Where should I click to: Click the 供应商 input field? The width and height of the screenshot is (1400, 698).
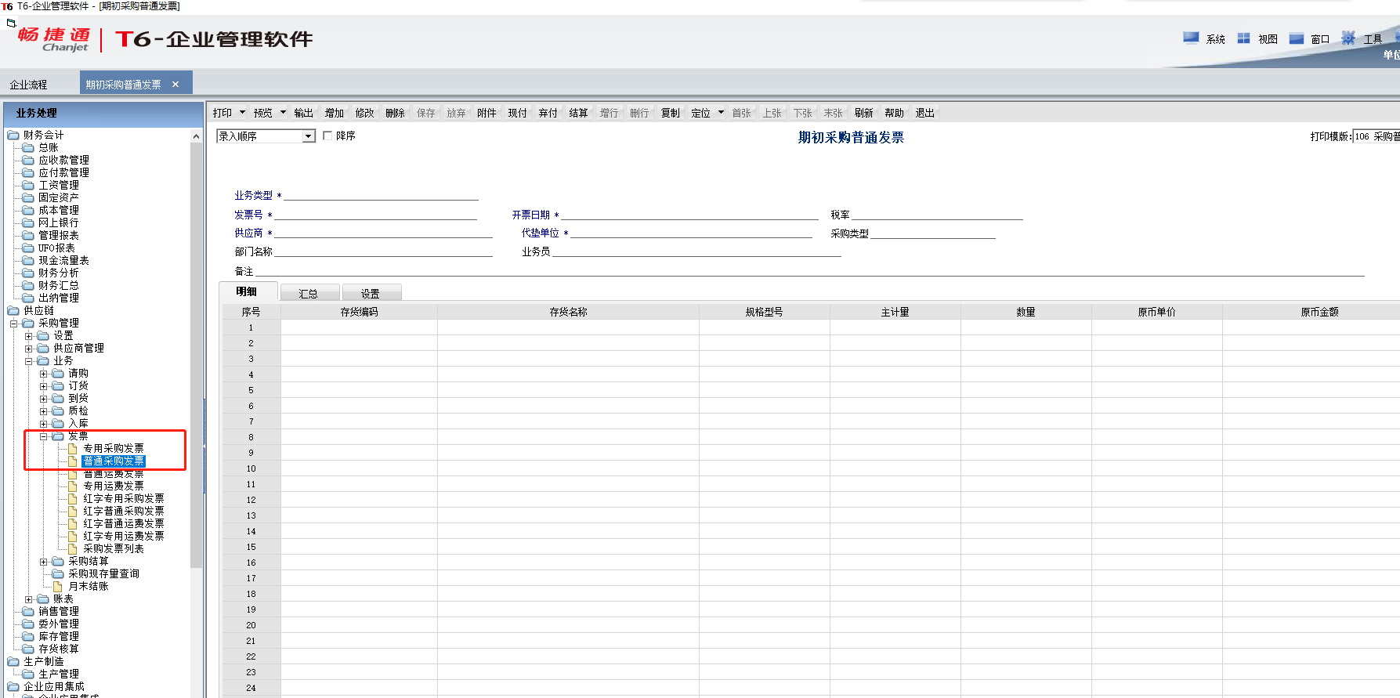point(383,233)
